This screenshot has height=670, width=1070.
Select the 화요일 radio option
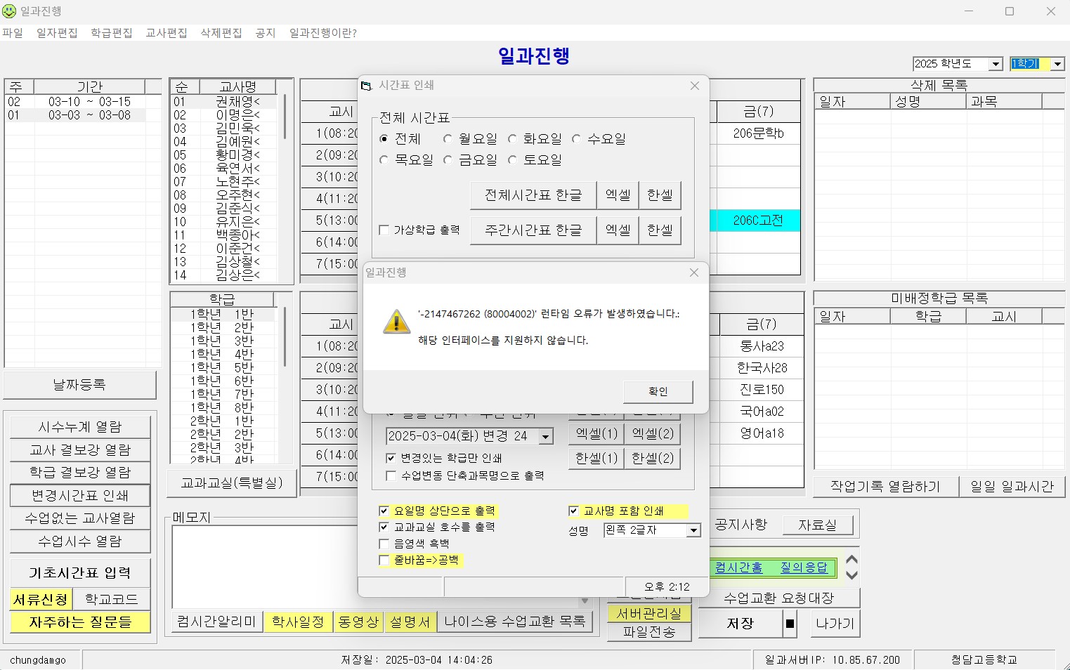click(x=513, y=139)
